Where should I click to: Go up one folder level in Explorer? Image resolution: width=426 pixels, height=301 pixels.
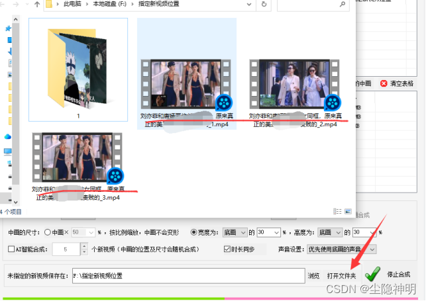tap(37, 4)
